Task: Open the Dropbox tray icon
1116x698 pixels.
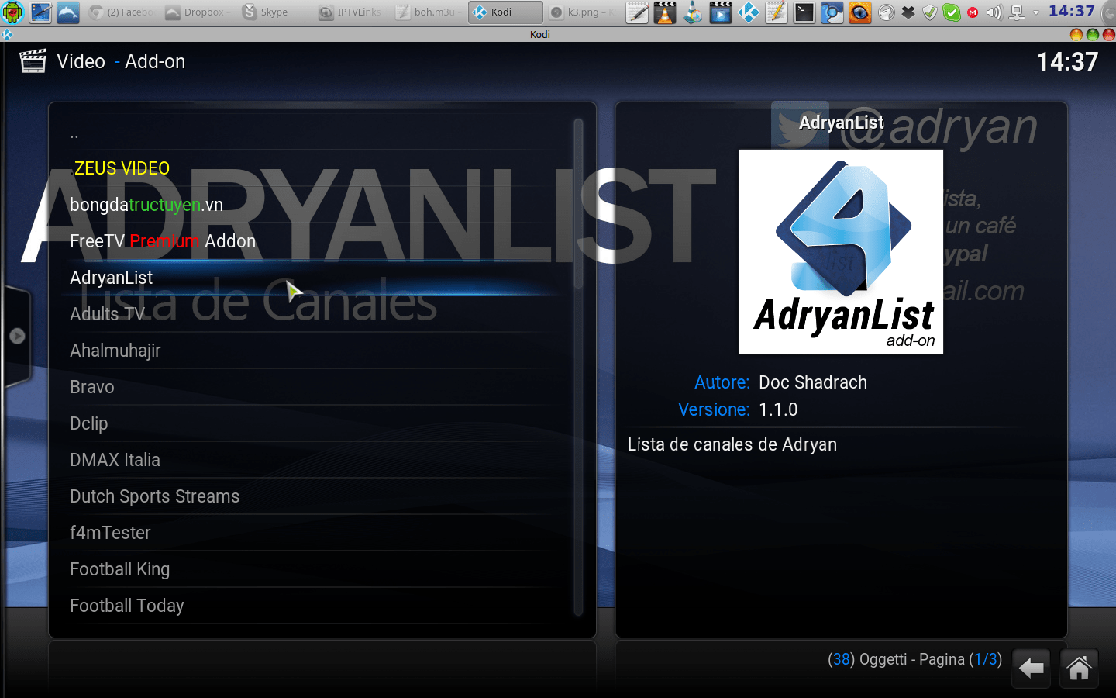Action: coord(908,12)
